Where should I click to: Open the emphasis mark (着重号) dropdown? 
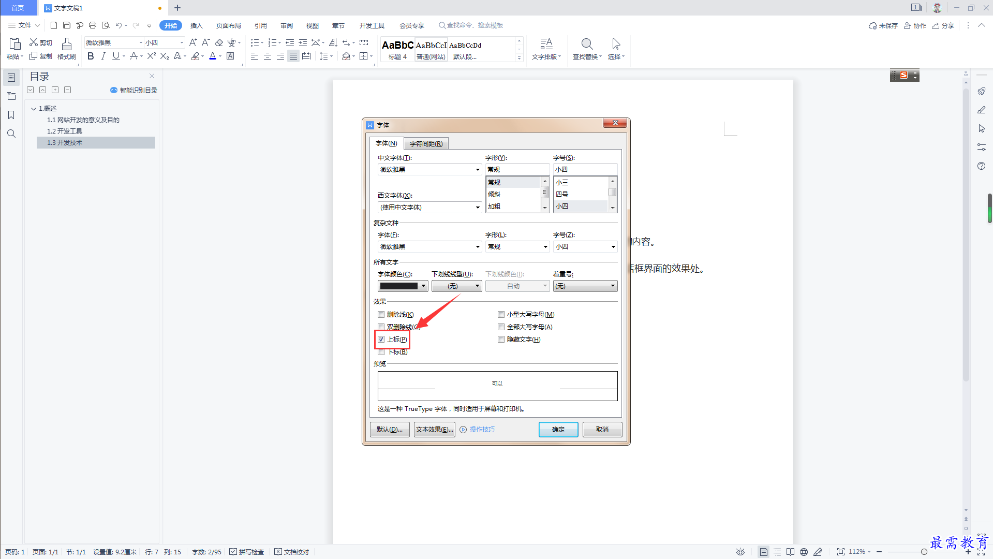coord(585,286)
